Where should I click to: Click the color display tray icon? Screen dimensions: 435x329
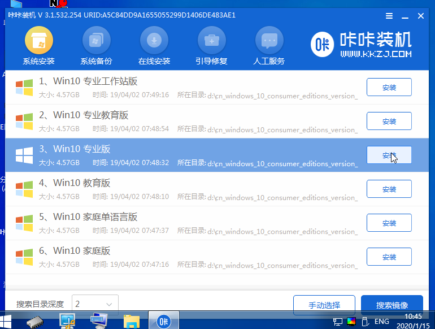351,321
